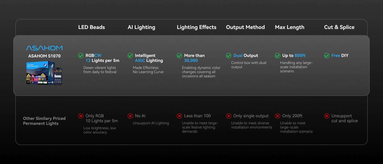The image size is (383, 164).
Task: Click the Cut & Splice column heading
Action: coord(339,27)
